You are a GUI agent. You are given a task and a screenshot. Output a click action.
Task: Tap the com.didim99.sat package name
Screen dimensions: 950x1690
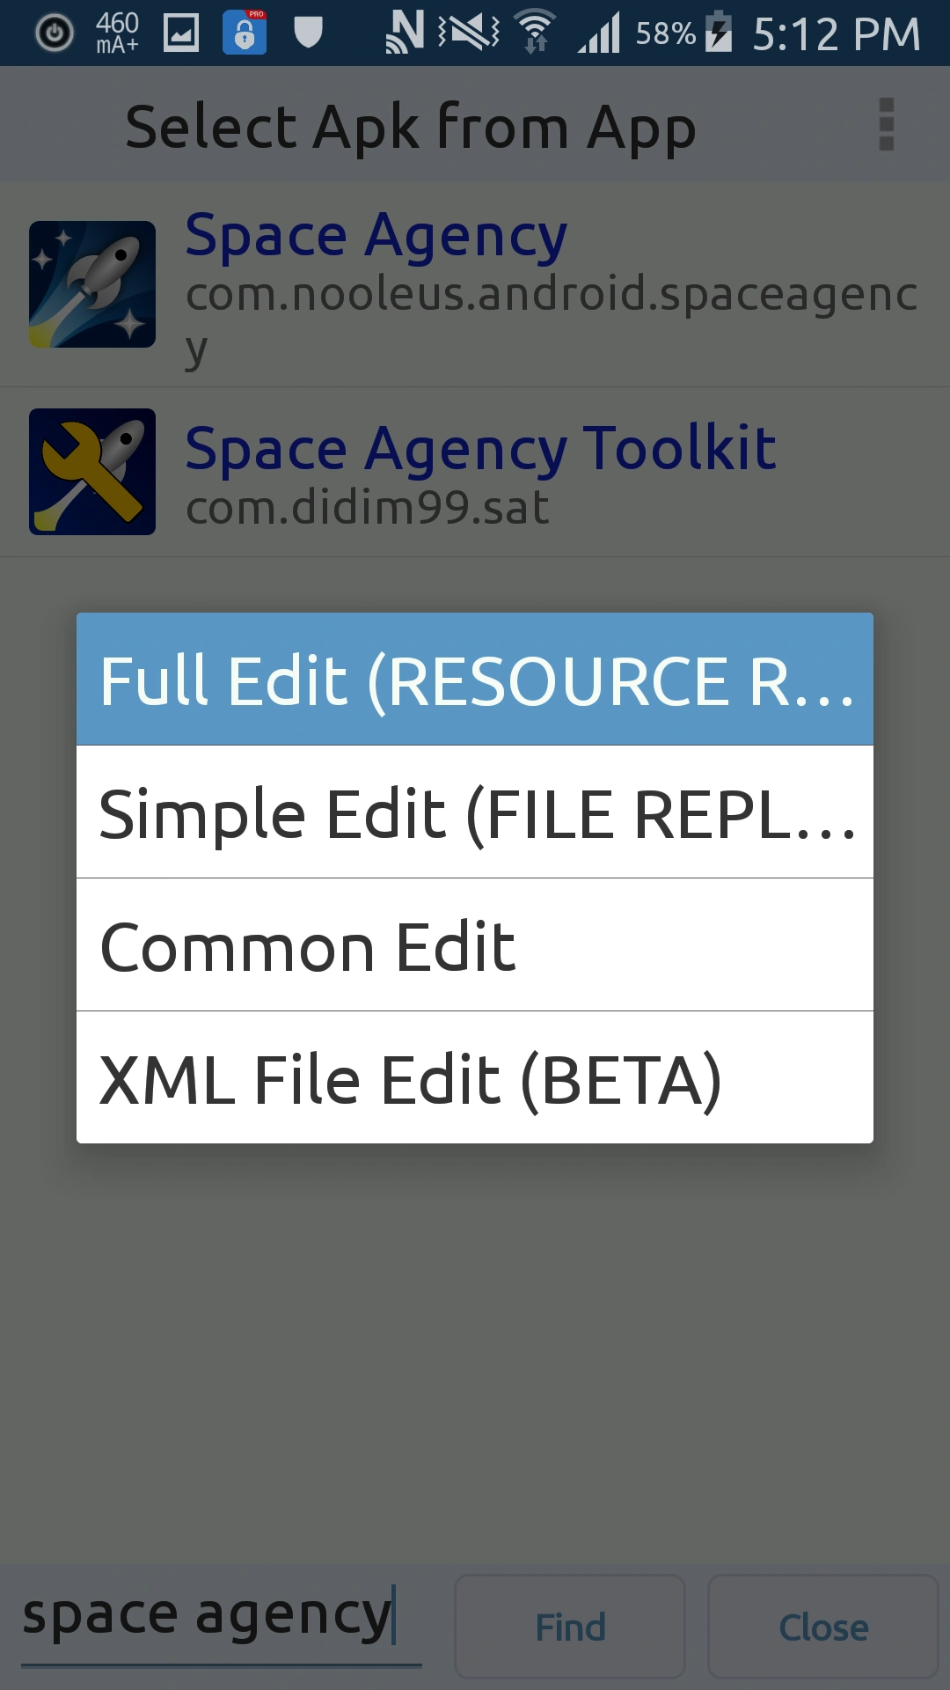tap(368, 508)
